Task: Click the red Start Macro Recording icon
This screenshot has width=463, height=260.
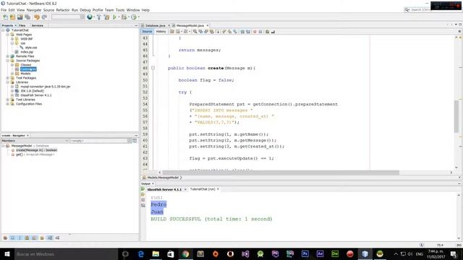Action: click(255, 32)
